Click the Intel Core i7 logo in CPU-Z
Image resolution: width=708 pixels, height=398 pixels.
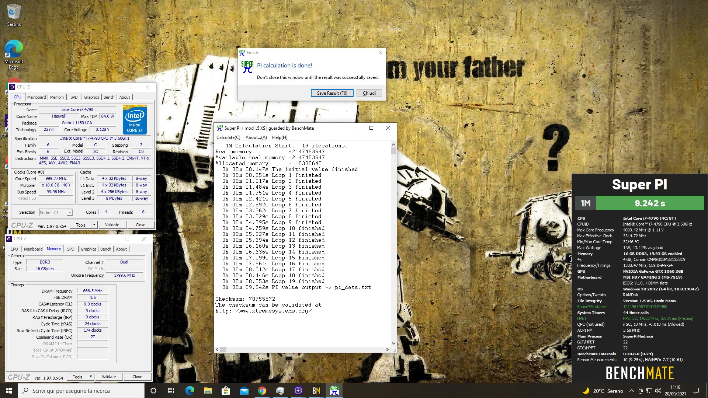pos(135,120)
